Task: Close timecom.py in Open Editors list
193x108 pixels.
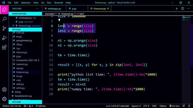Action: pos(13,25)
